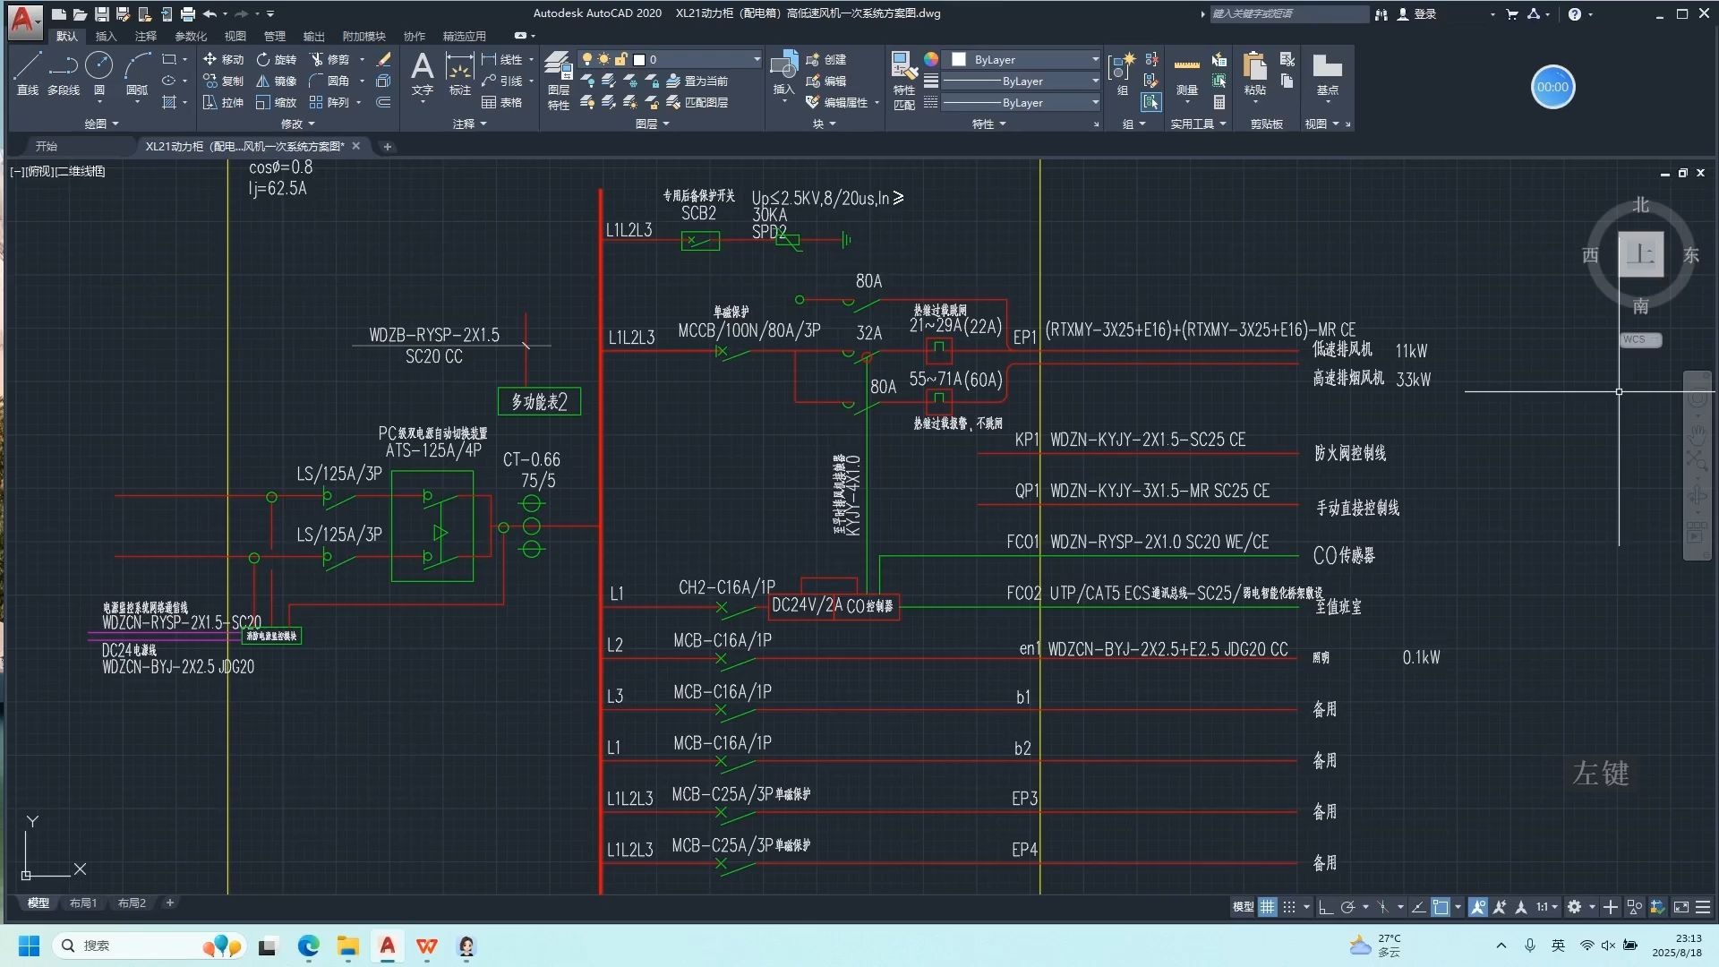This screenshot has height=967, width=1719.
Task: Click the 复制 copy tool
Action: coord(223,81)
